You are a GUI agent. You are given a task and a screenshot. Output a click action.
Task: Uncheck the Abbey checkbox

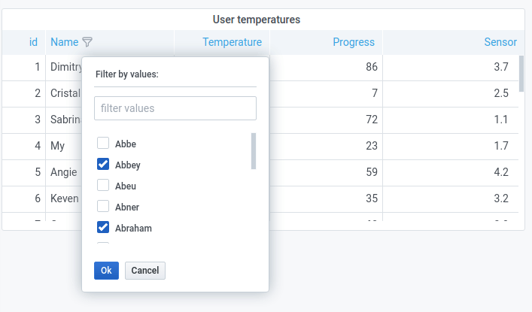(104, 165)
